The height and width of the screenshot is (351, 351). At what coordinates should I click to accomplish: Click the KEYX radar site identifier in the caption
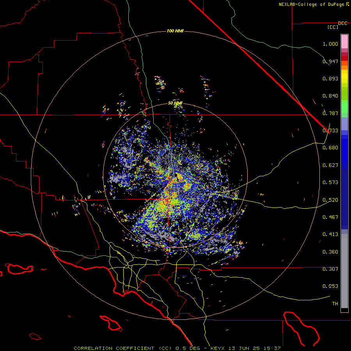218,348
